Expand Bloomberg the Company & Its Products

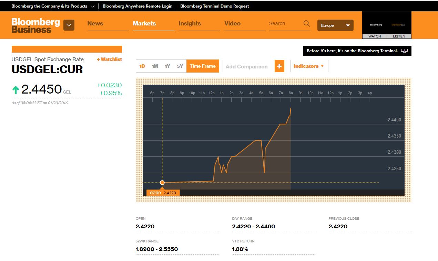coord(53,6)
